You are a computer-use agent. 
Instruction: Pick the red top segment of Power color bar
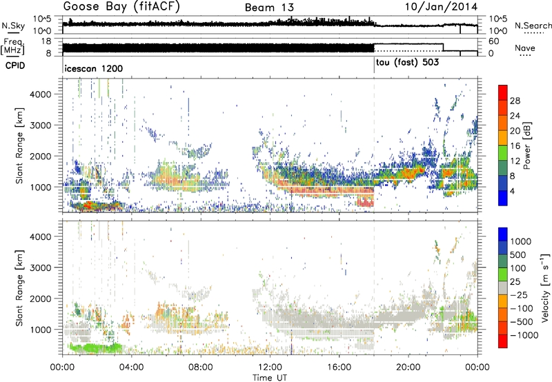click(x=503, y=93)
